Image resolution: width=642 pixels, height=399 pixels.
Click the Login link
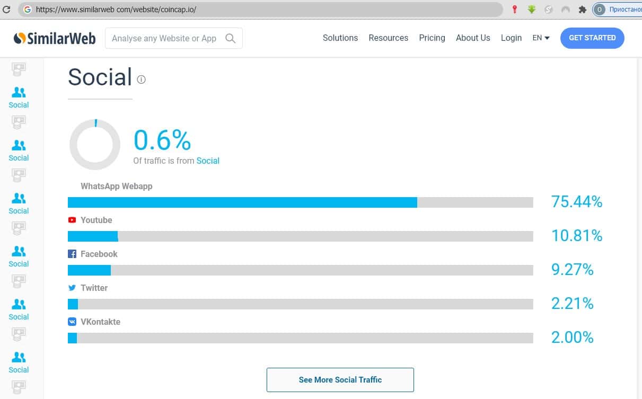click(511, 38)
